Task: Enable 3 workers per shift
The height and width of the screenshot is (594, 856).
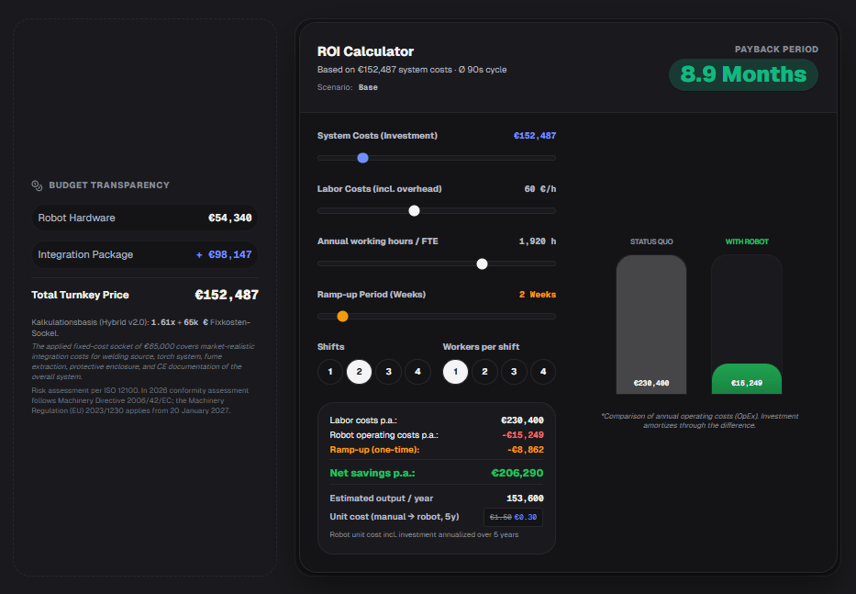Action: tap(512, 372)
